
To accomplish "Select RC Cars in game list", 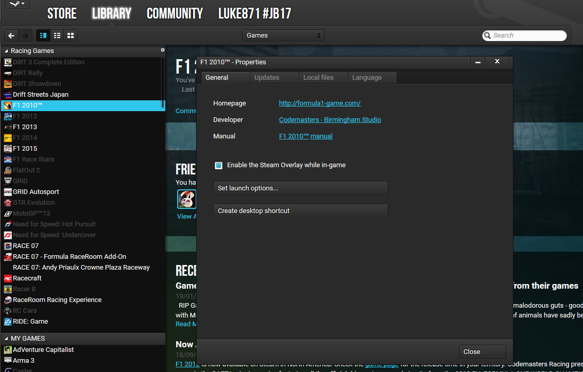I will (x=83, y=311).
